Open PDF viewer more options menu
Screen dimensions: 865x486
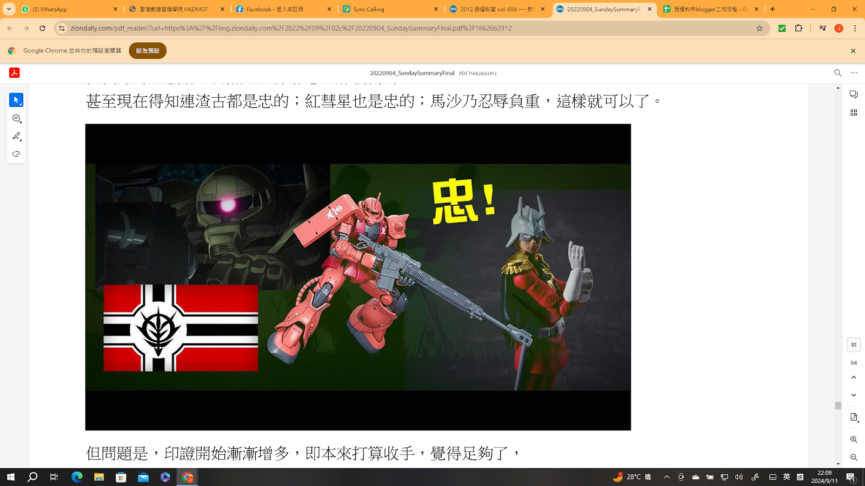[x=854, y=73]
